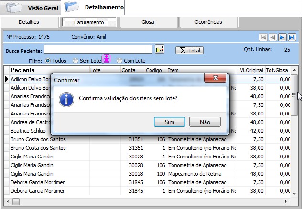Viewport: 302px width, 209px height.
Task: Click the Busca Paciente text field
Action: point(98,50)
